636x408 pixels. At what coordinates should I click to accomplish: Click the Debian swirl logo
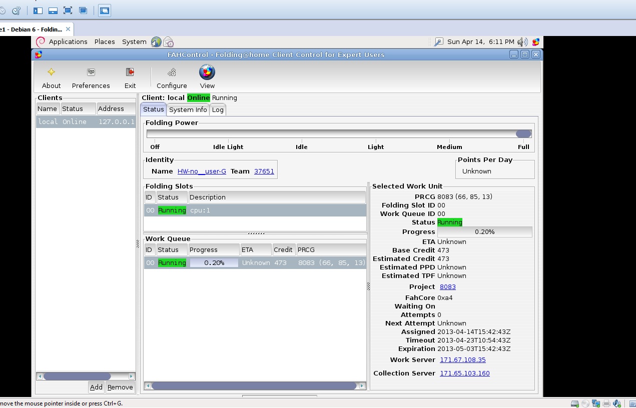[41, 41]
